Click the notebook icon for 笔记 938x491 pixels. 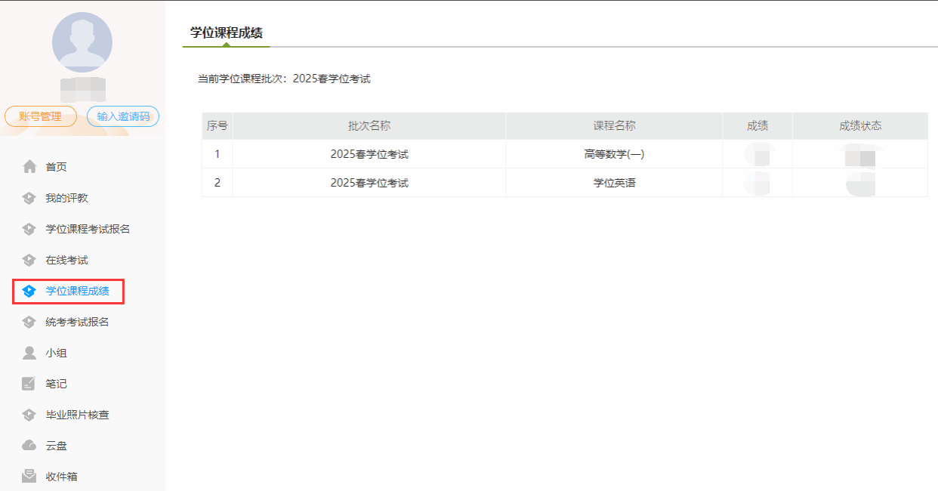tap(29, 384)
